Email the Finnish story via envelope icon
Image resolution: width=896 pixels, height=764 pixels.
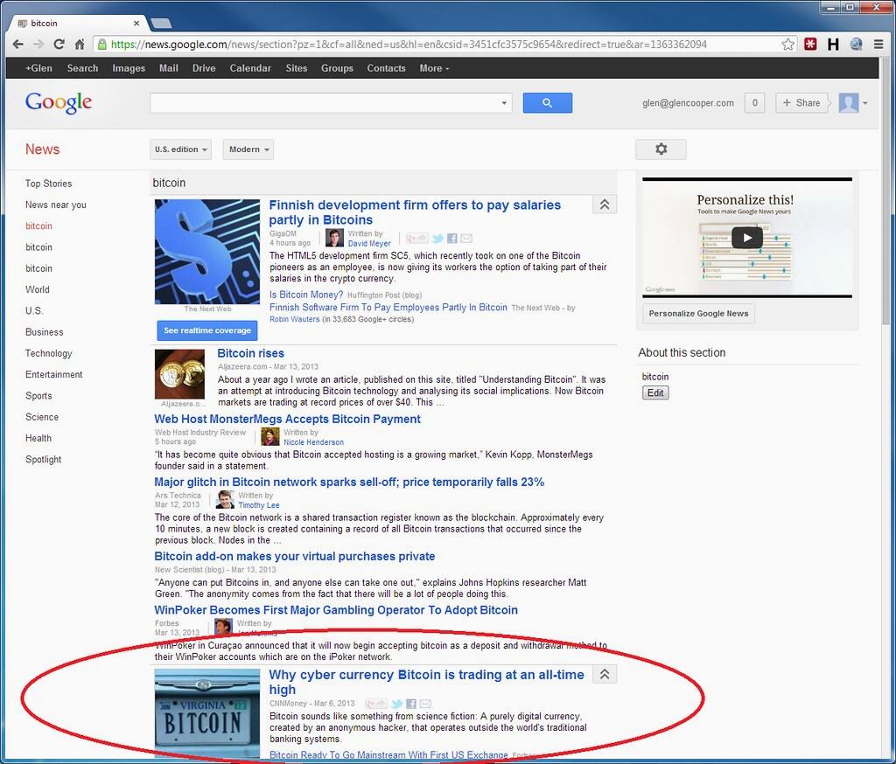tap(466, 239)
